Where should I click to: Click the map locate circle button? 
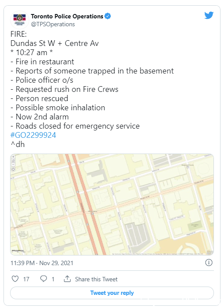click(13, 169)
